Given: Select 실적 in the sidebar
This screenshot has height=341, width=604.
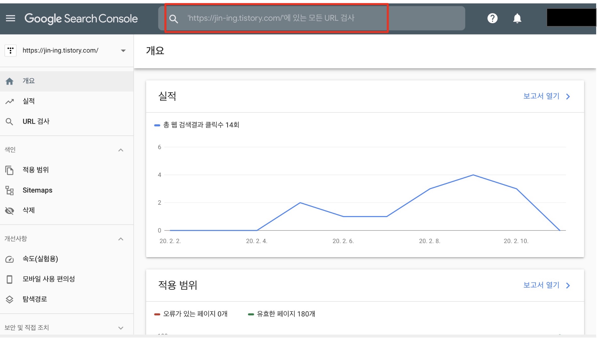Looking at the screenshot, I should 29,101.
